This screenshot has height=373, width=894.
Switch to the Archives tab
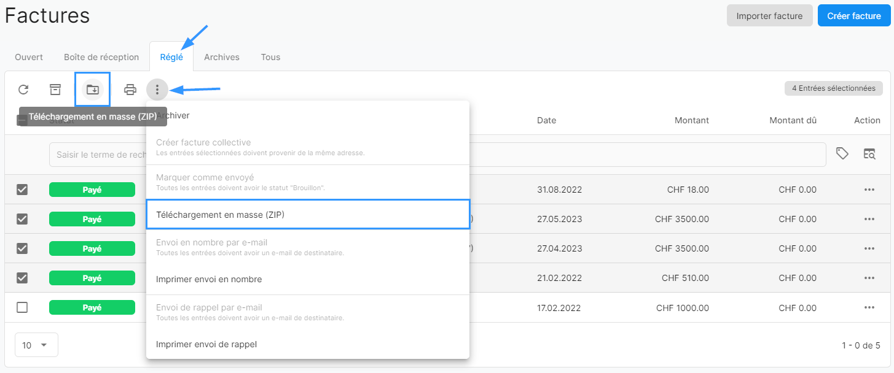click(x=222, y=57)
